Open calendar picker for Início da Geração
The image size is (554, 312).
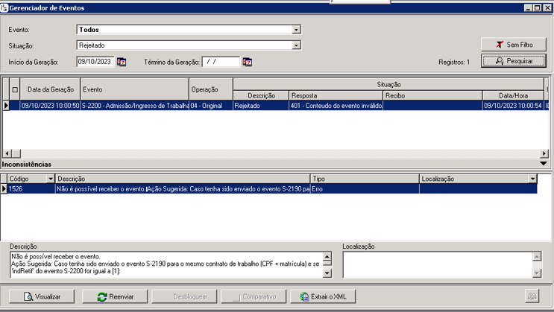click(x=122, y=62)
